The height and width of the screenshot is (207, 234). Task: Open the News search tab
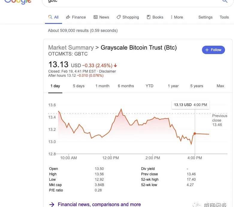(x=101, y=17)
